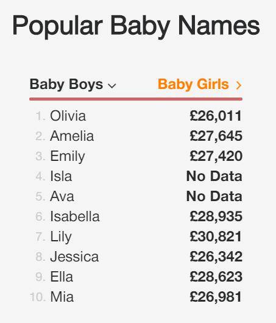This screenshot has width=276, height=323.
Task: Click Mia at rank ten
Action: pyautogui.click(x=62, y=297)
